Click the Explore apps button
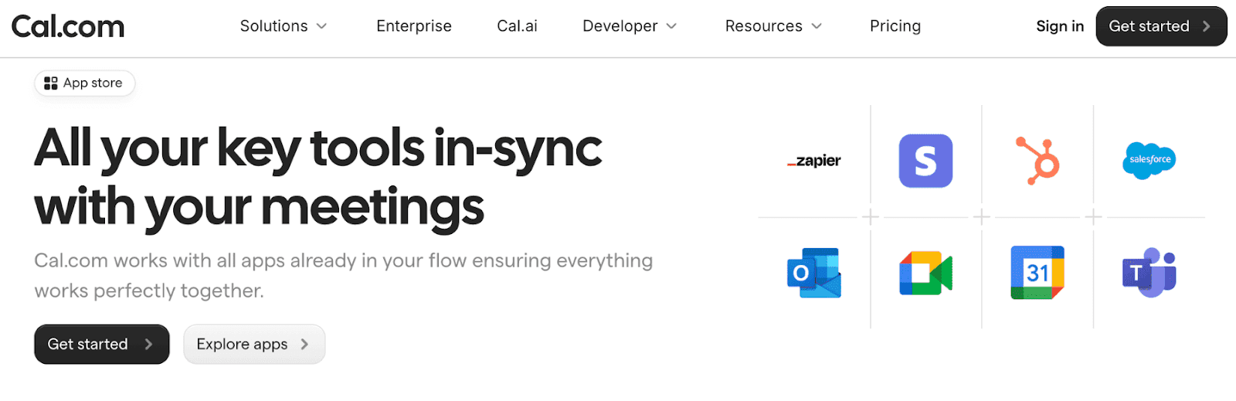The height and width of the screenshot is (401, 1236). tap(254, 344)
